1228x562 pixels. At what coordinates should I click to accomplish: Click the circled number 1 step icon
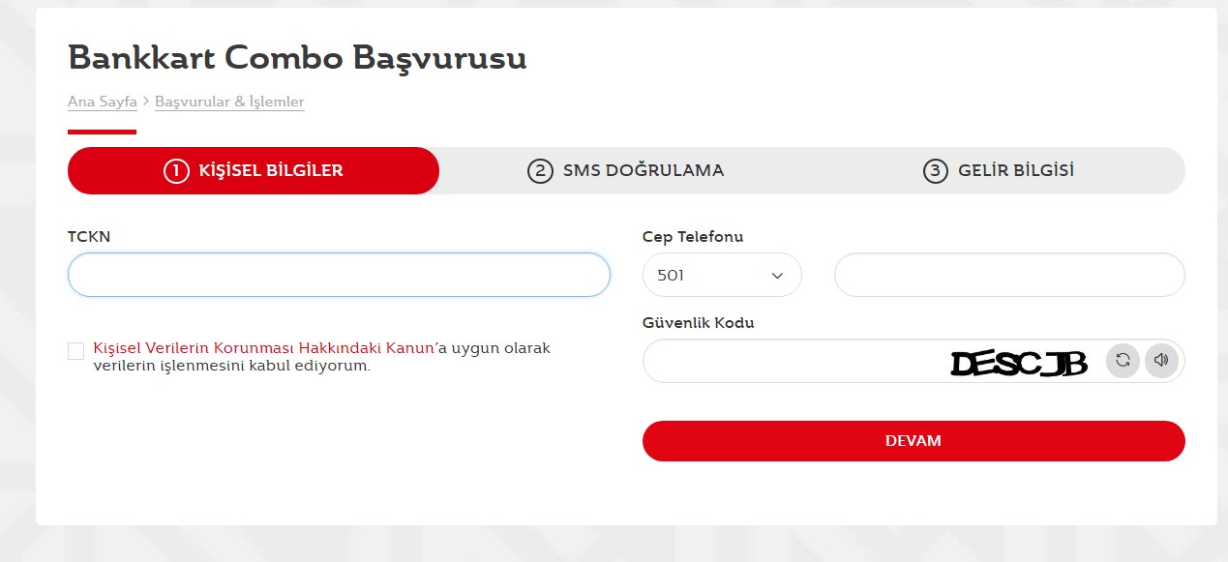tap(176, 171)
